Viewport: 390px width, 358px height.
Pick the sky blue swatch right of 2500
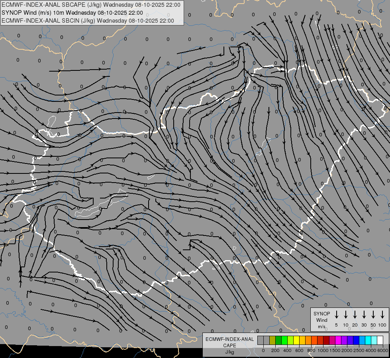(362, 340)
